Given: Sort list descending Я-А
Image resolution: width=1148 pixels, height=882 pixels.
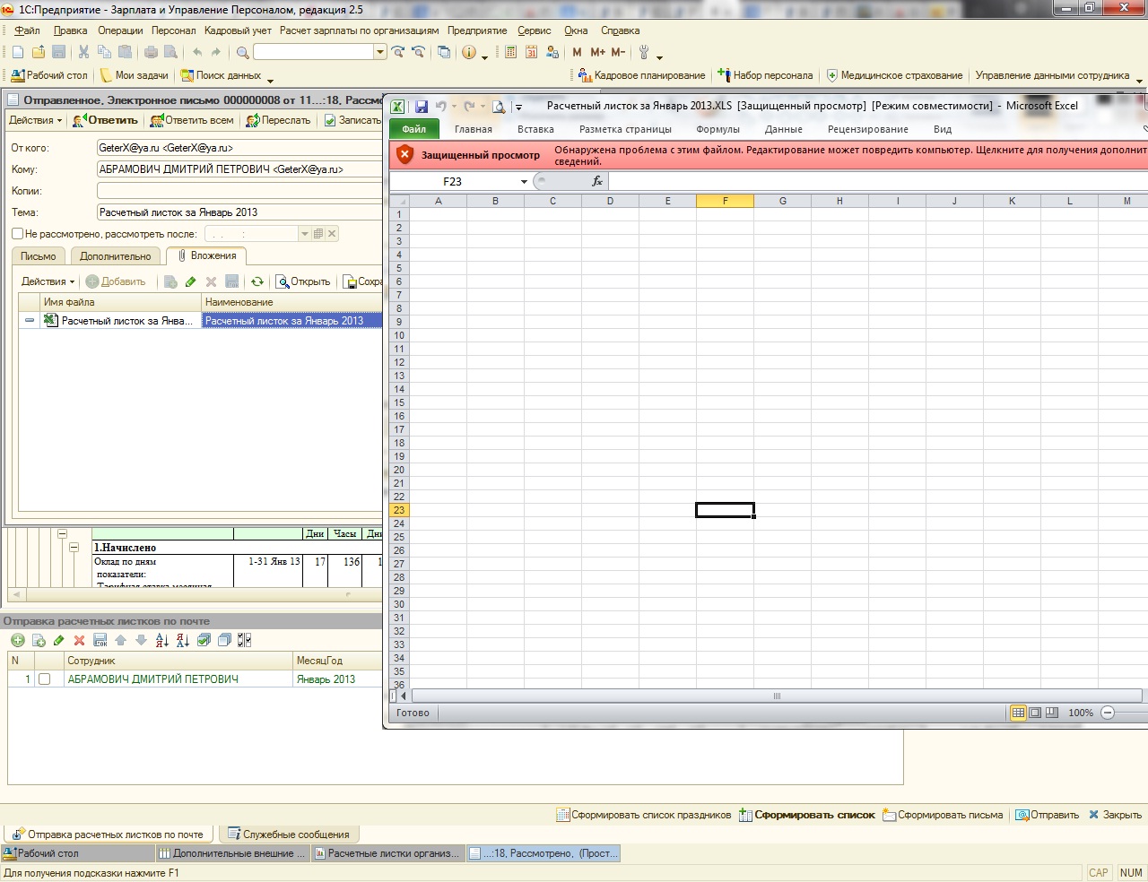Looking at the screenshot, I should 182,640.
